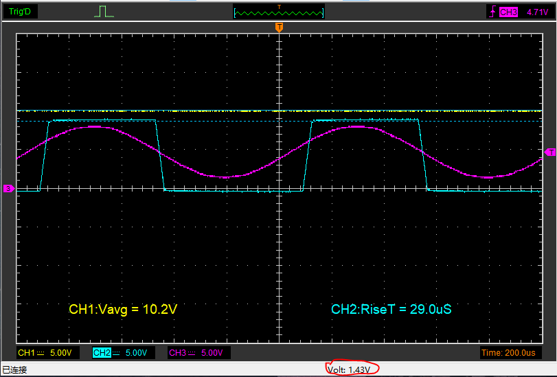The image size is (557, 377).
Task: Open CH2 5.00V volts-per-division setting
Action: click(x=136, y=353)
